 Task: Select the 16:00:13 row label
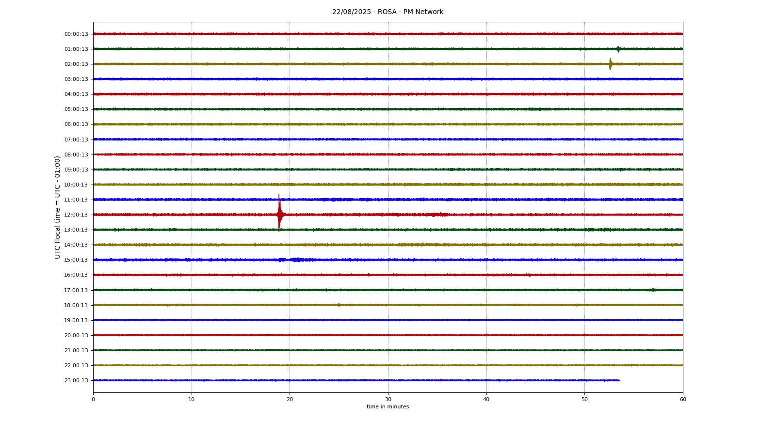click(x=76, y=275)
